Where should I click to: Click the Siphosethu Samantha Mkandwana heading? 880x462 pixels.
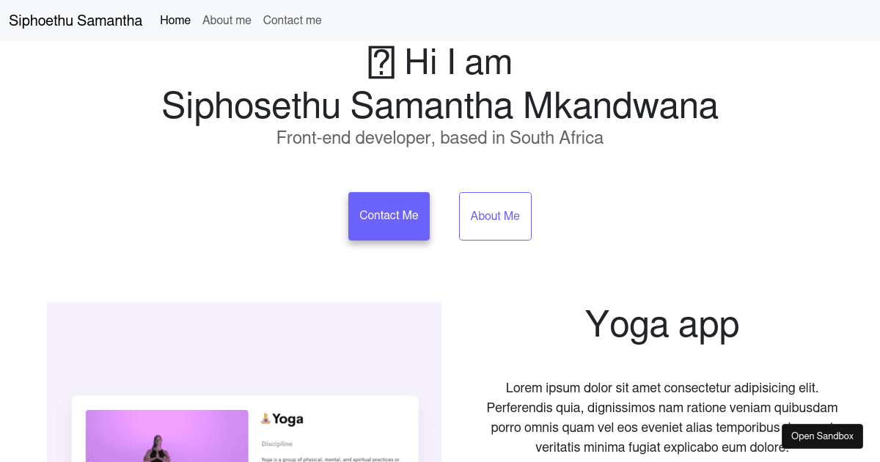439,106
